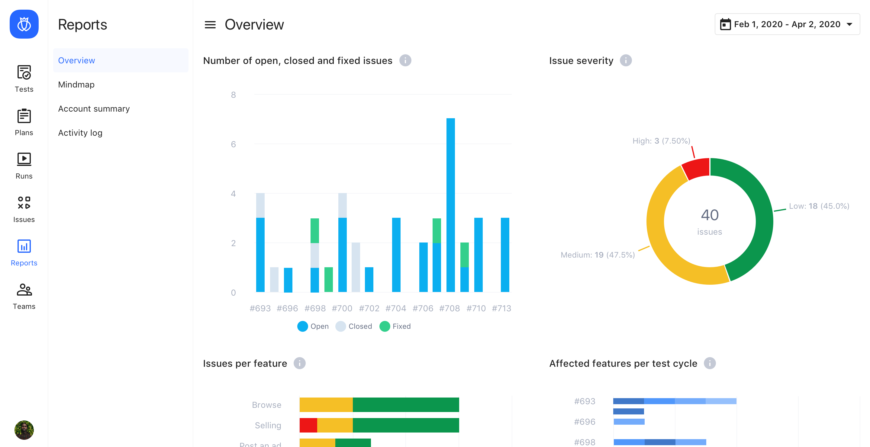Collapse menu with hamburger icon
This screenshot has width=870, height=447.
(210, 25)
